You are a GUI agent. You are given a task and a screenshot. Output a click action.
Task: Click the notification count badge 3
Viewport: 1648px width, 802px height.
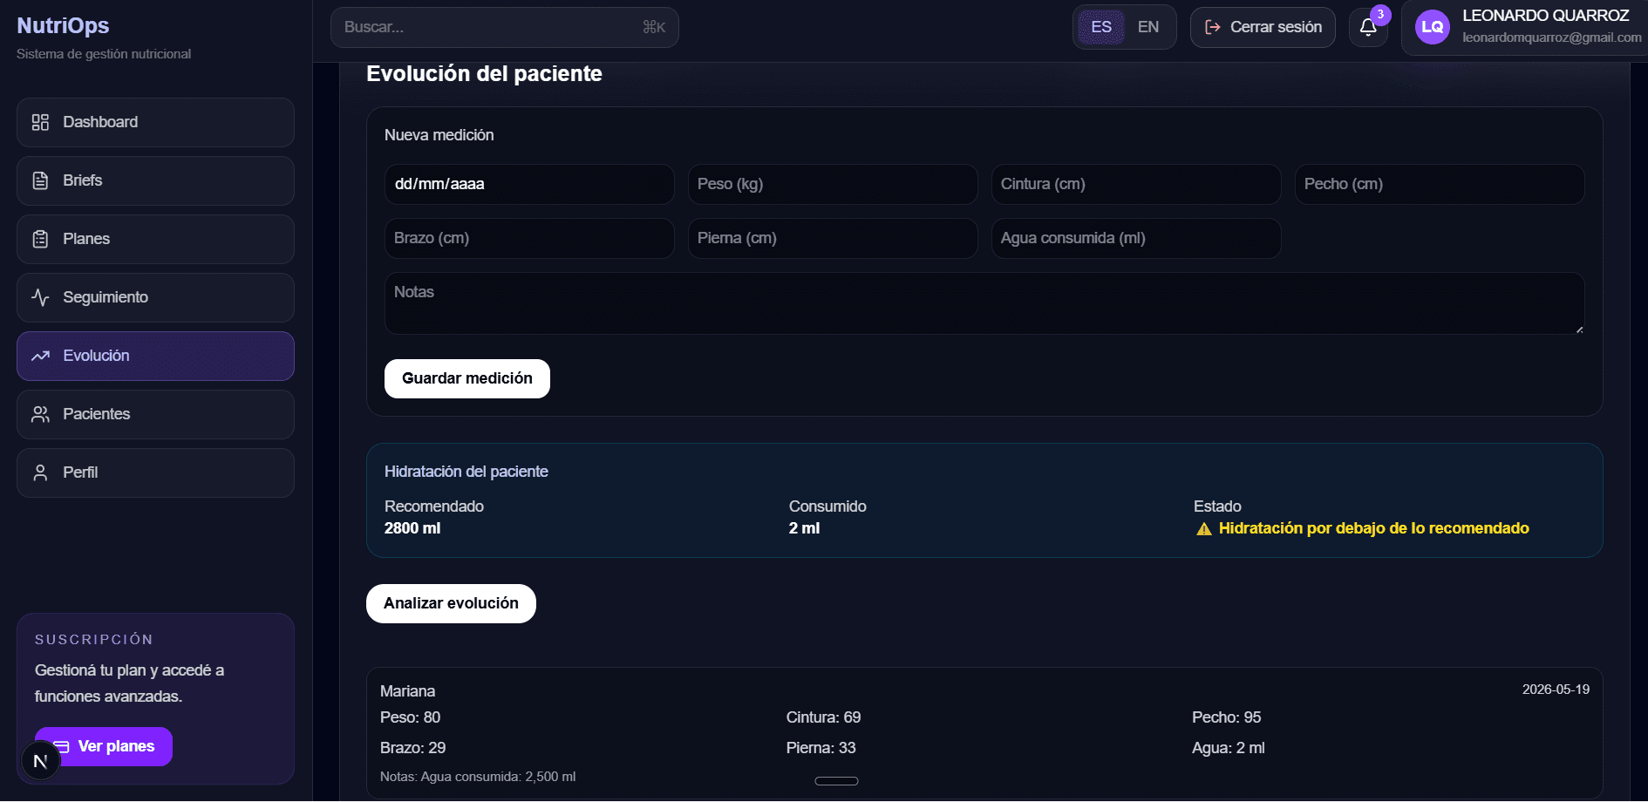(x=1380, y=15)
